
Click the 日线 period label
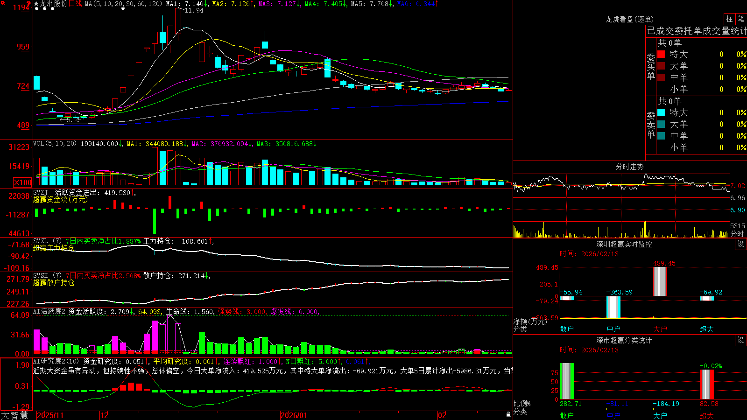75,4
